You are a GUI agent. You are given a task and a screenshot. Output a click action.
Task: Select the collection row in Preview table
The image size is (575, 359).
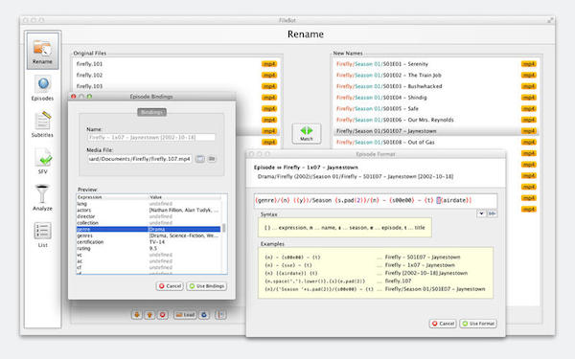click(149, 223)
